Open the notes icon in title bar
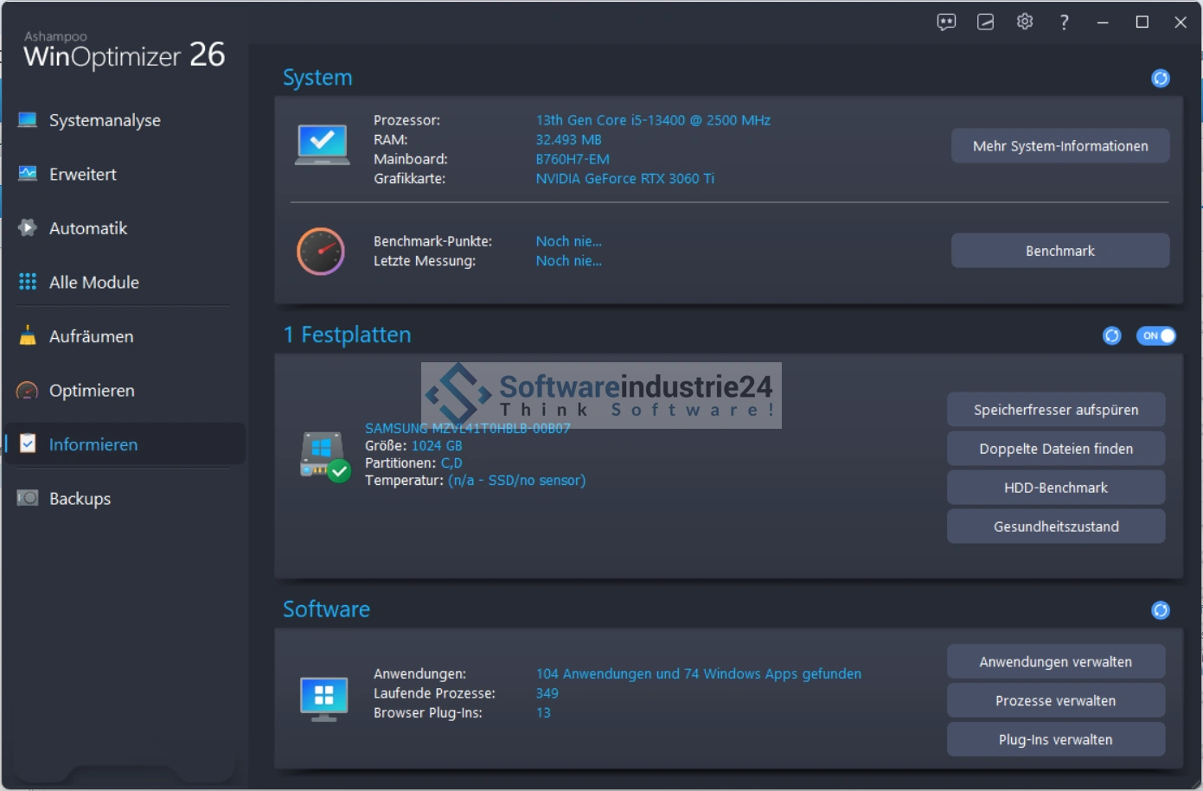 click(x=985, y=22)
